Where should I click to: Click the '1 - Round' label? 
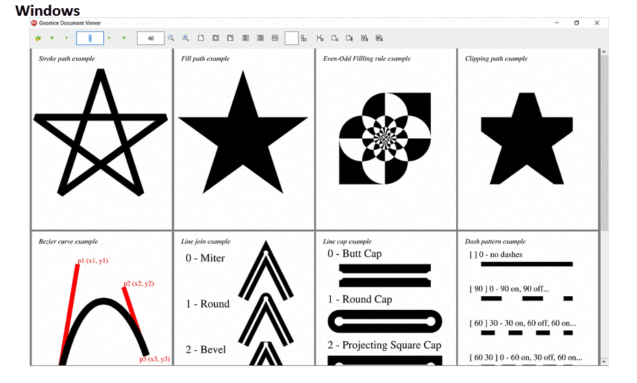pos(208,304)
